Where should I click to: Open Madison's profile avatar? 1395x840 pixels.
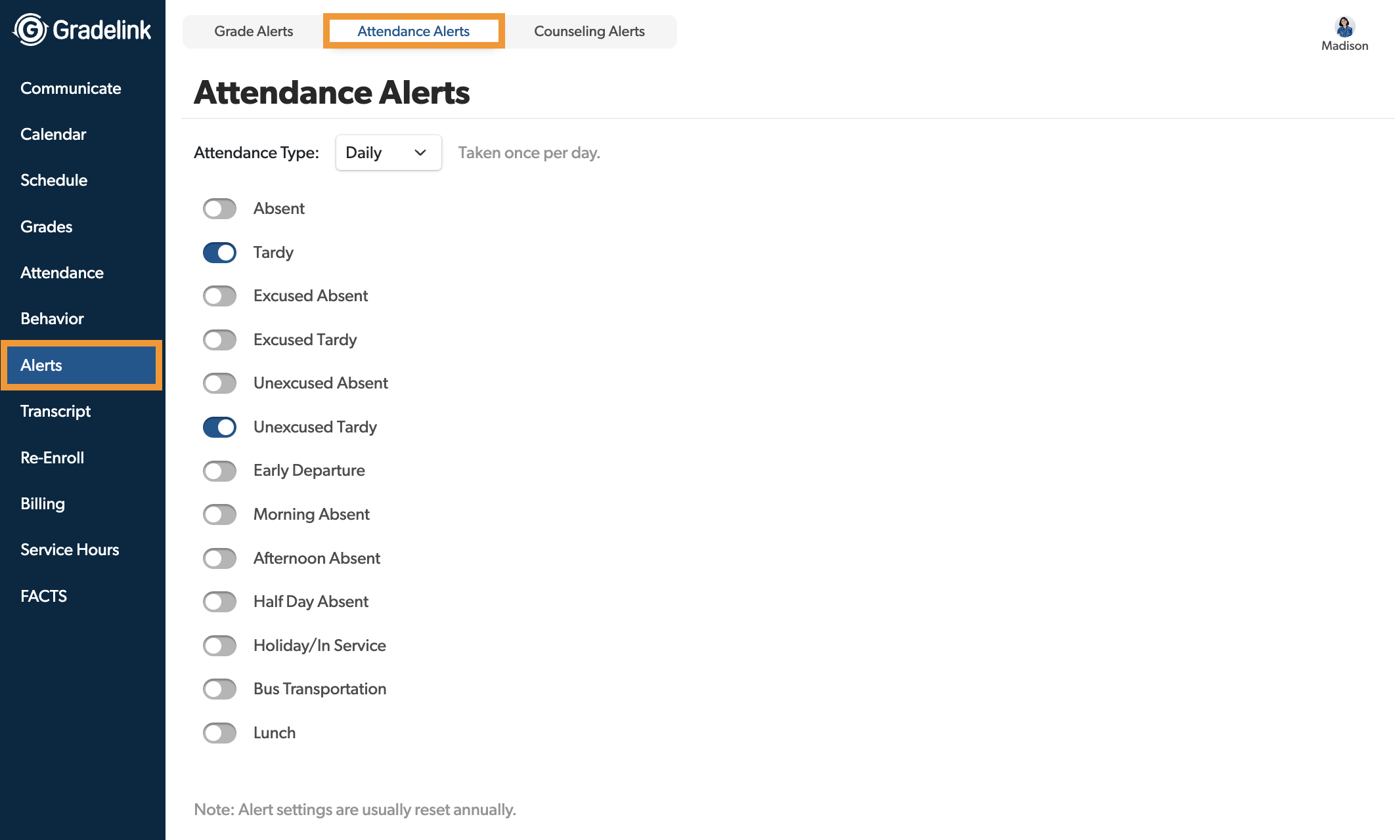pyautogui.click(x=1344, y=27)
